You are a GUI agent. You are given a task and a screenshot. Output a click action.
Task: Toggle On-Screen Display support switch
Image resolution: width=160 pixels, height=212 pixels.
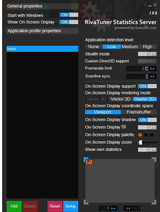[147, 86]
